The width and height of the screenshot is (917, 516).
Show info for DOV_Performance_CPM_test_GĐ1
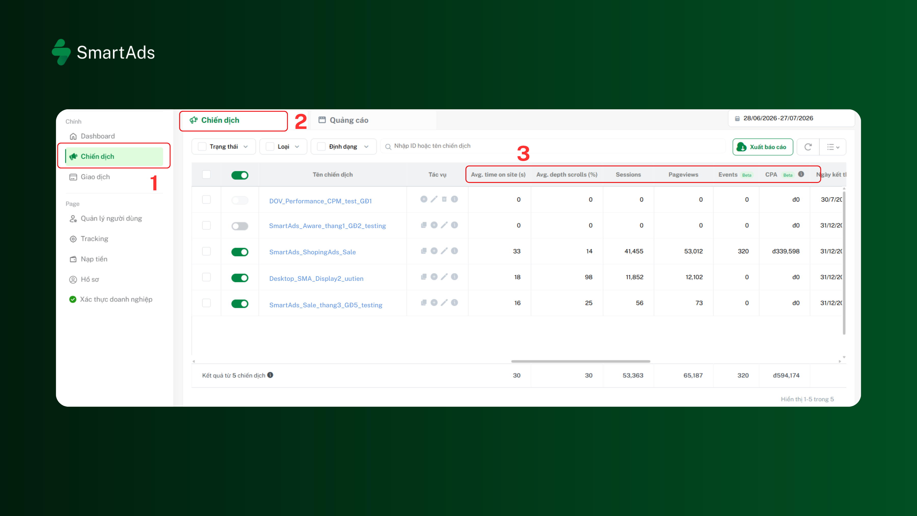tap(455, 199)
